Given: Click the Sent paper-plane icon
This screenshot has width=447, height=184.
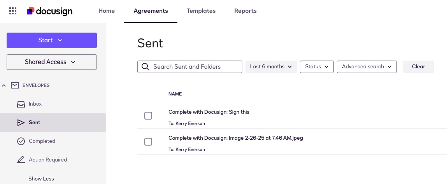Looking at the screenshot, I should click(21, 123).
